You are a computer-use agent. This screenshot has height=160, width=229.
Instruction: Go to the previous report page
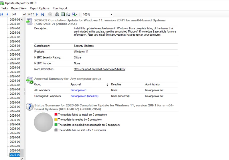pyautogui.click(x=7, y=14)
